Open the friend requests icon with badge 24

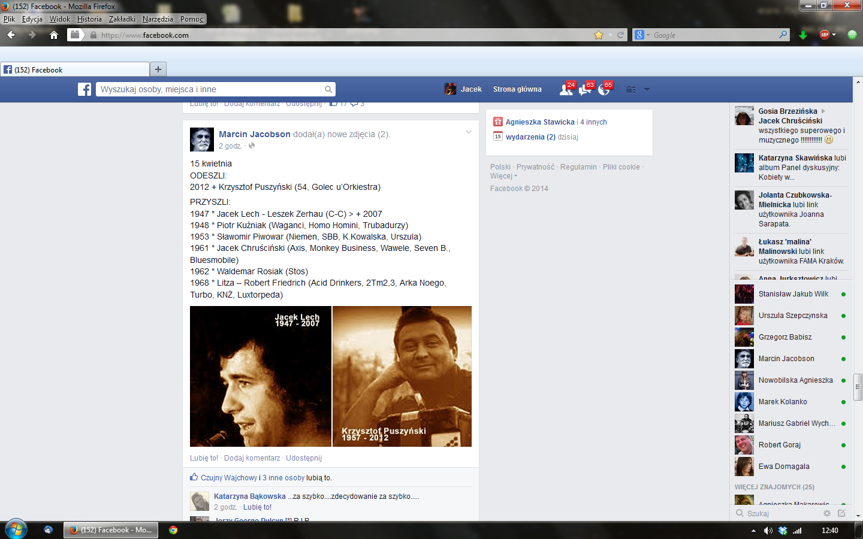pyautogui.click(x=566, y=90)
